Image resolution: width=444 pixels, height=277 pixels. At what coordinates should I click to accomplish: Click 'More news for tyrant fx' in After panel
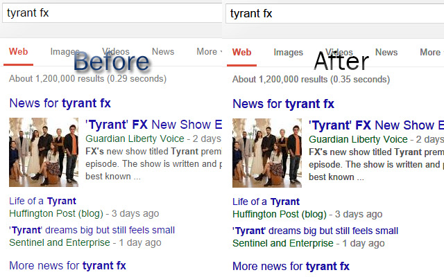point(291,266)
